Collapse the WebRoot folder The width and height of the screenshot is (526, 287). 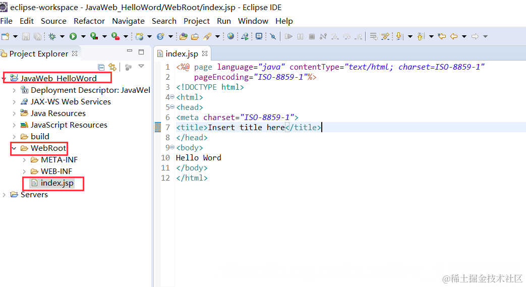[x=14, y=148]
